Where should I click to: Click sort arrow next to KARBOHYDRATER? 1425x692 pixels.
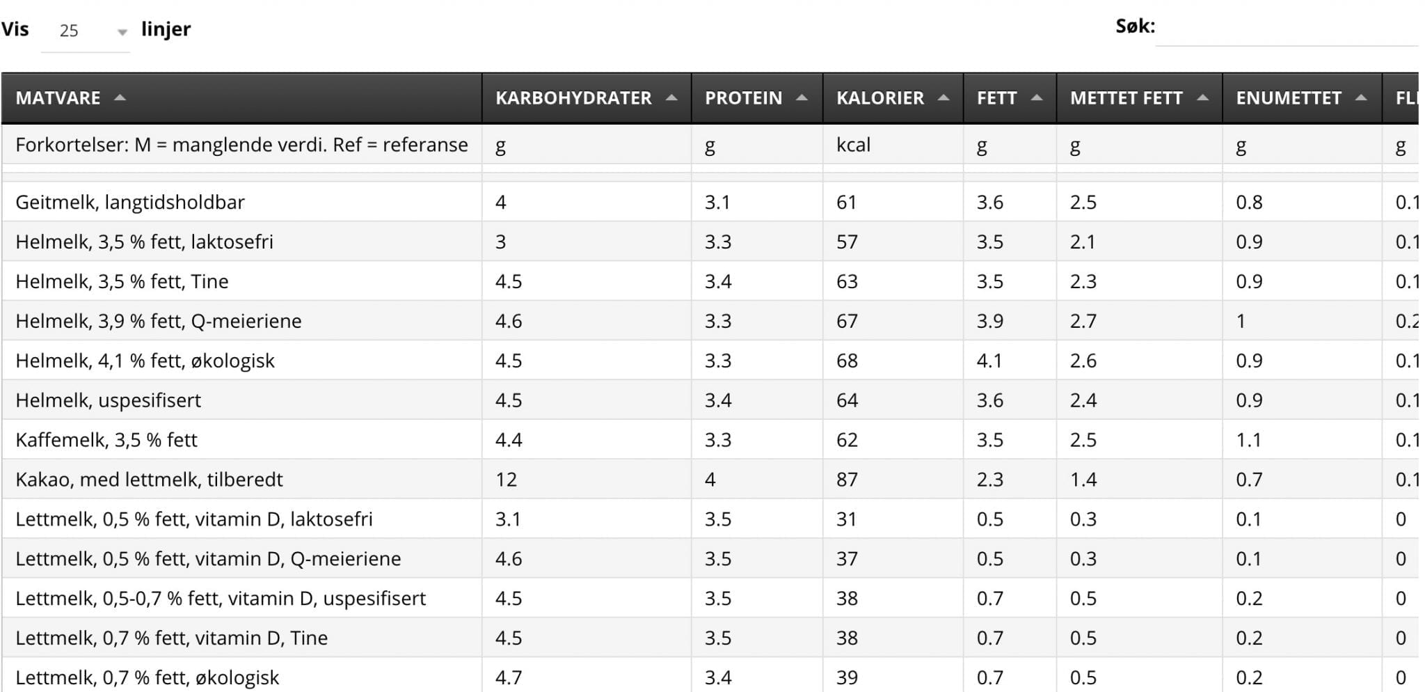(671, 97)
